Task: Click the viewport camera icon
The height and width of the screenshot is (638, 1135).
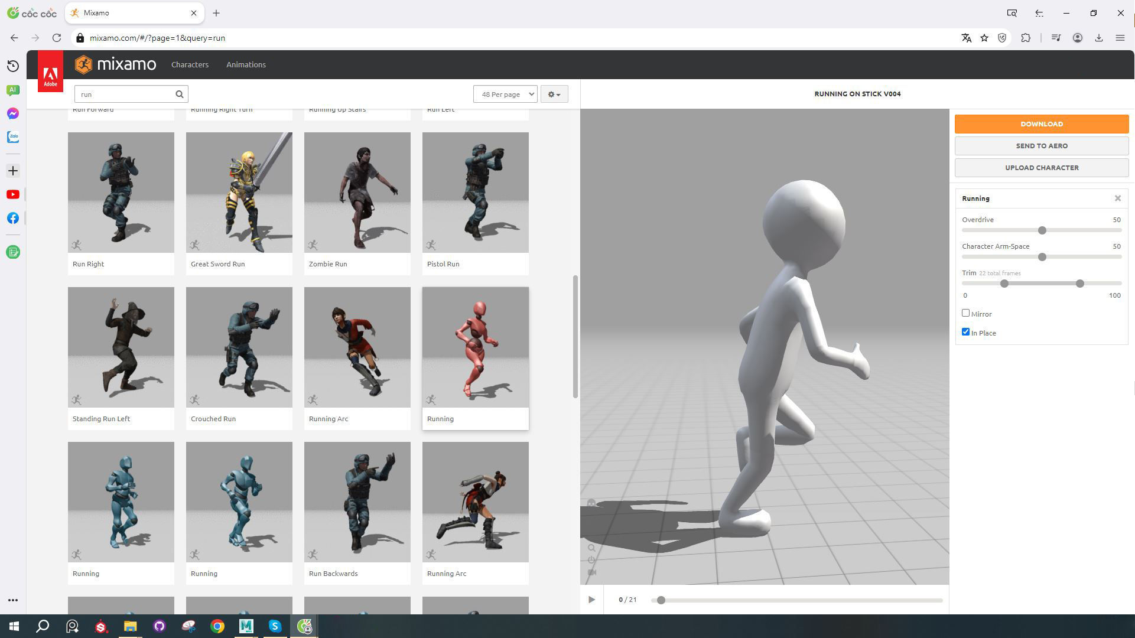Action: pos(591,572)
